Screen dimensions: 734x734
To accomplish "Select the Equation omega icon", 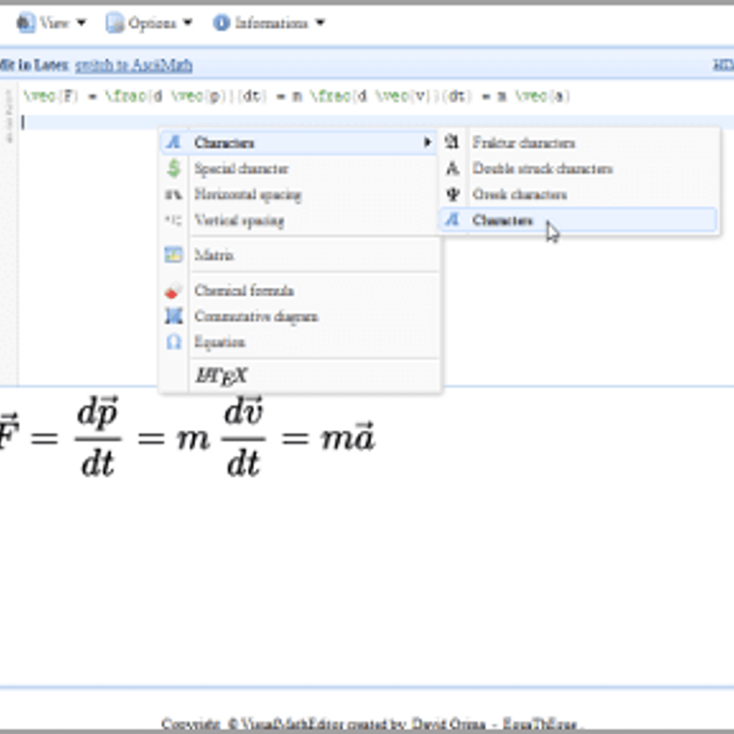I will (172, 342).
